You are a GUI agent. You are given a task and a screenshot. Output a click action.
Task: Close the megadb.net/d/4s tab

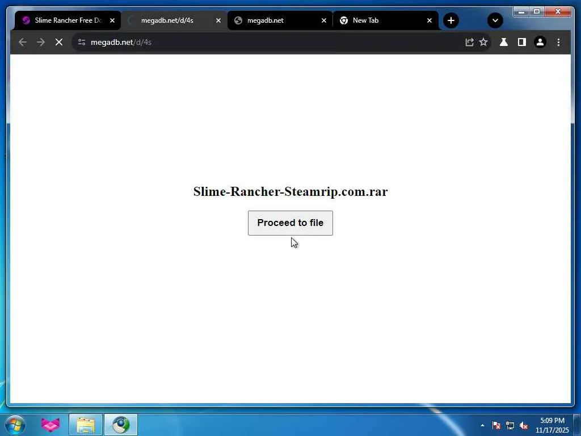pyautogui.click(x=218, y=20)
